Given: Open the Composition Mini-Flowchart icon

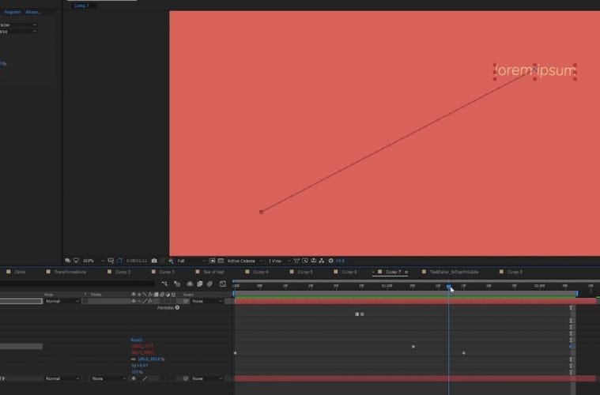Looking at the screenshot, I should coord(164,284).
